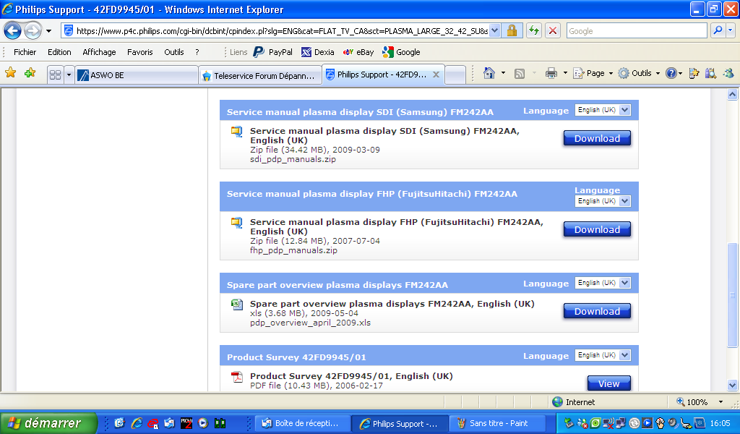Change language for Spare part overview
This screenshot has height=434, width=740.
point(603,283)
